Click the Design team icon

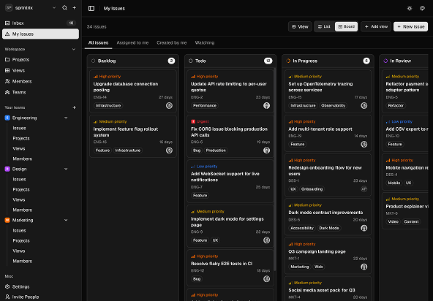point(7,169)
